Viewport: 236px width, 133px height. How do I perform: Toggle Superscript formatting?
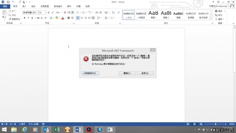point(46,18)
